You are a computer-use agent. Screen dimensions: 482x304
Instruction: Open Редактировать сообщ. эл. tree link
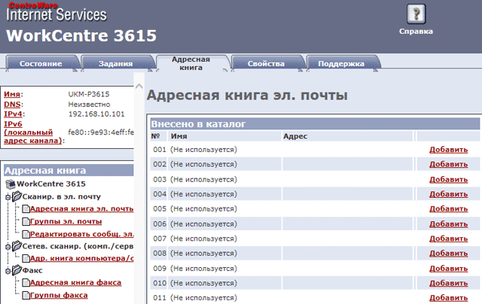click(x=82, y=234)
